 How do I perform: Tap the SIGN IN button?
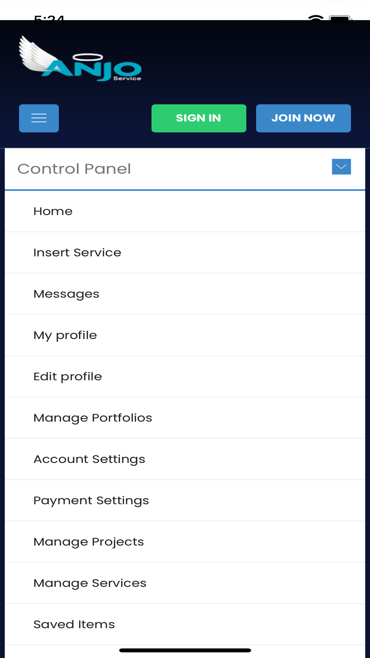tap(199, 118)
